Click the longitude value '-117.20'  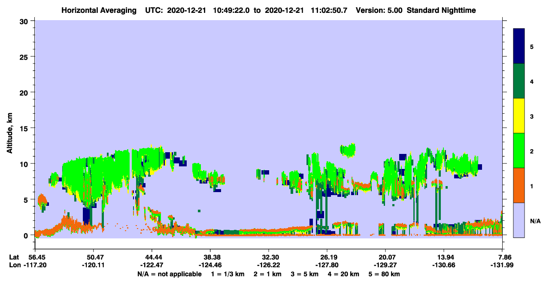point(35,265)
